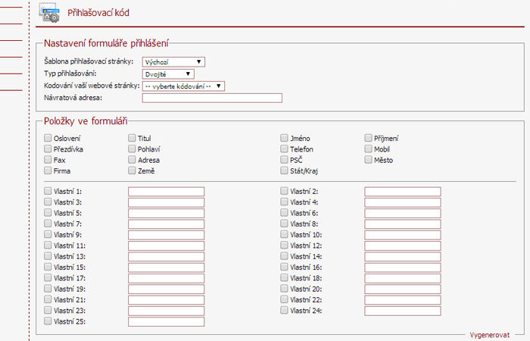
Task: Enable the Město checkbox
Action: [368, 160]
